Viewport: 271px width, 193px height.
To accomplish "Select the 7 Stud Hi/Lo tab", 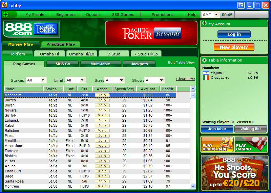I will (x=146, y=54).
